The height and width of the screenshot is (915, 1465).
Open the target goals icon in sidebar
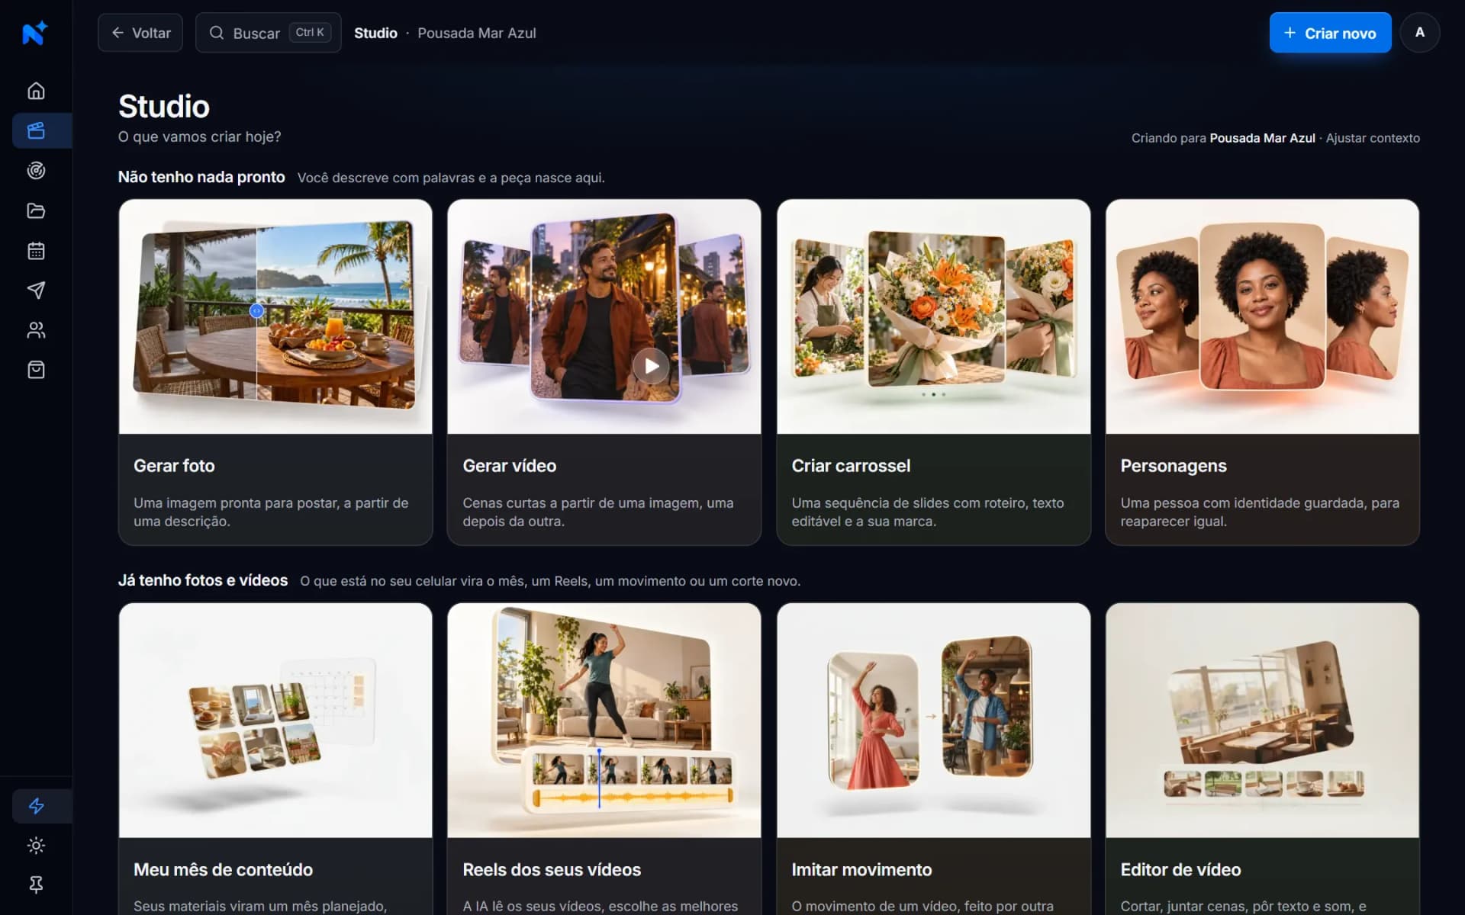click(x=36, y=171)
